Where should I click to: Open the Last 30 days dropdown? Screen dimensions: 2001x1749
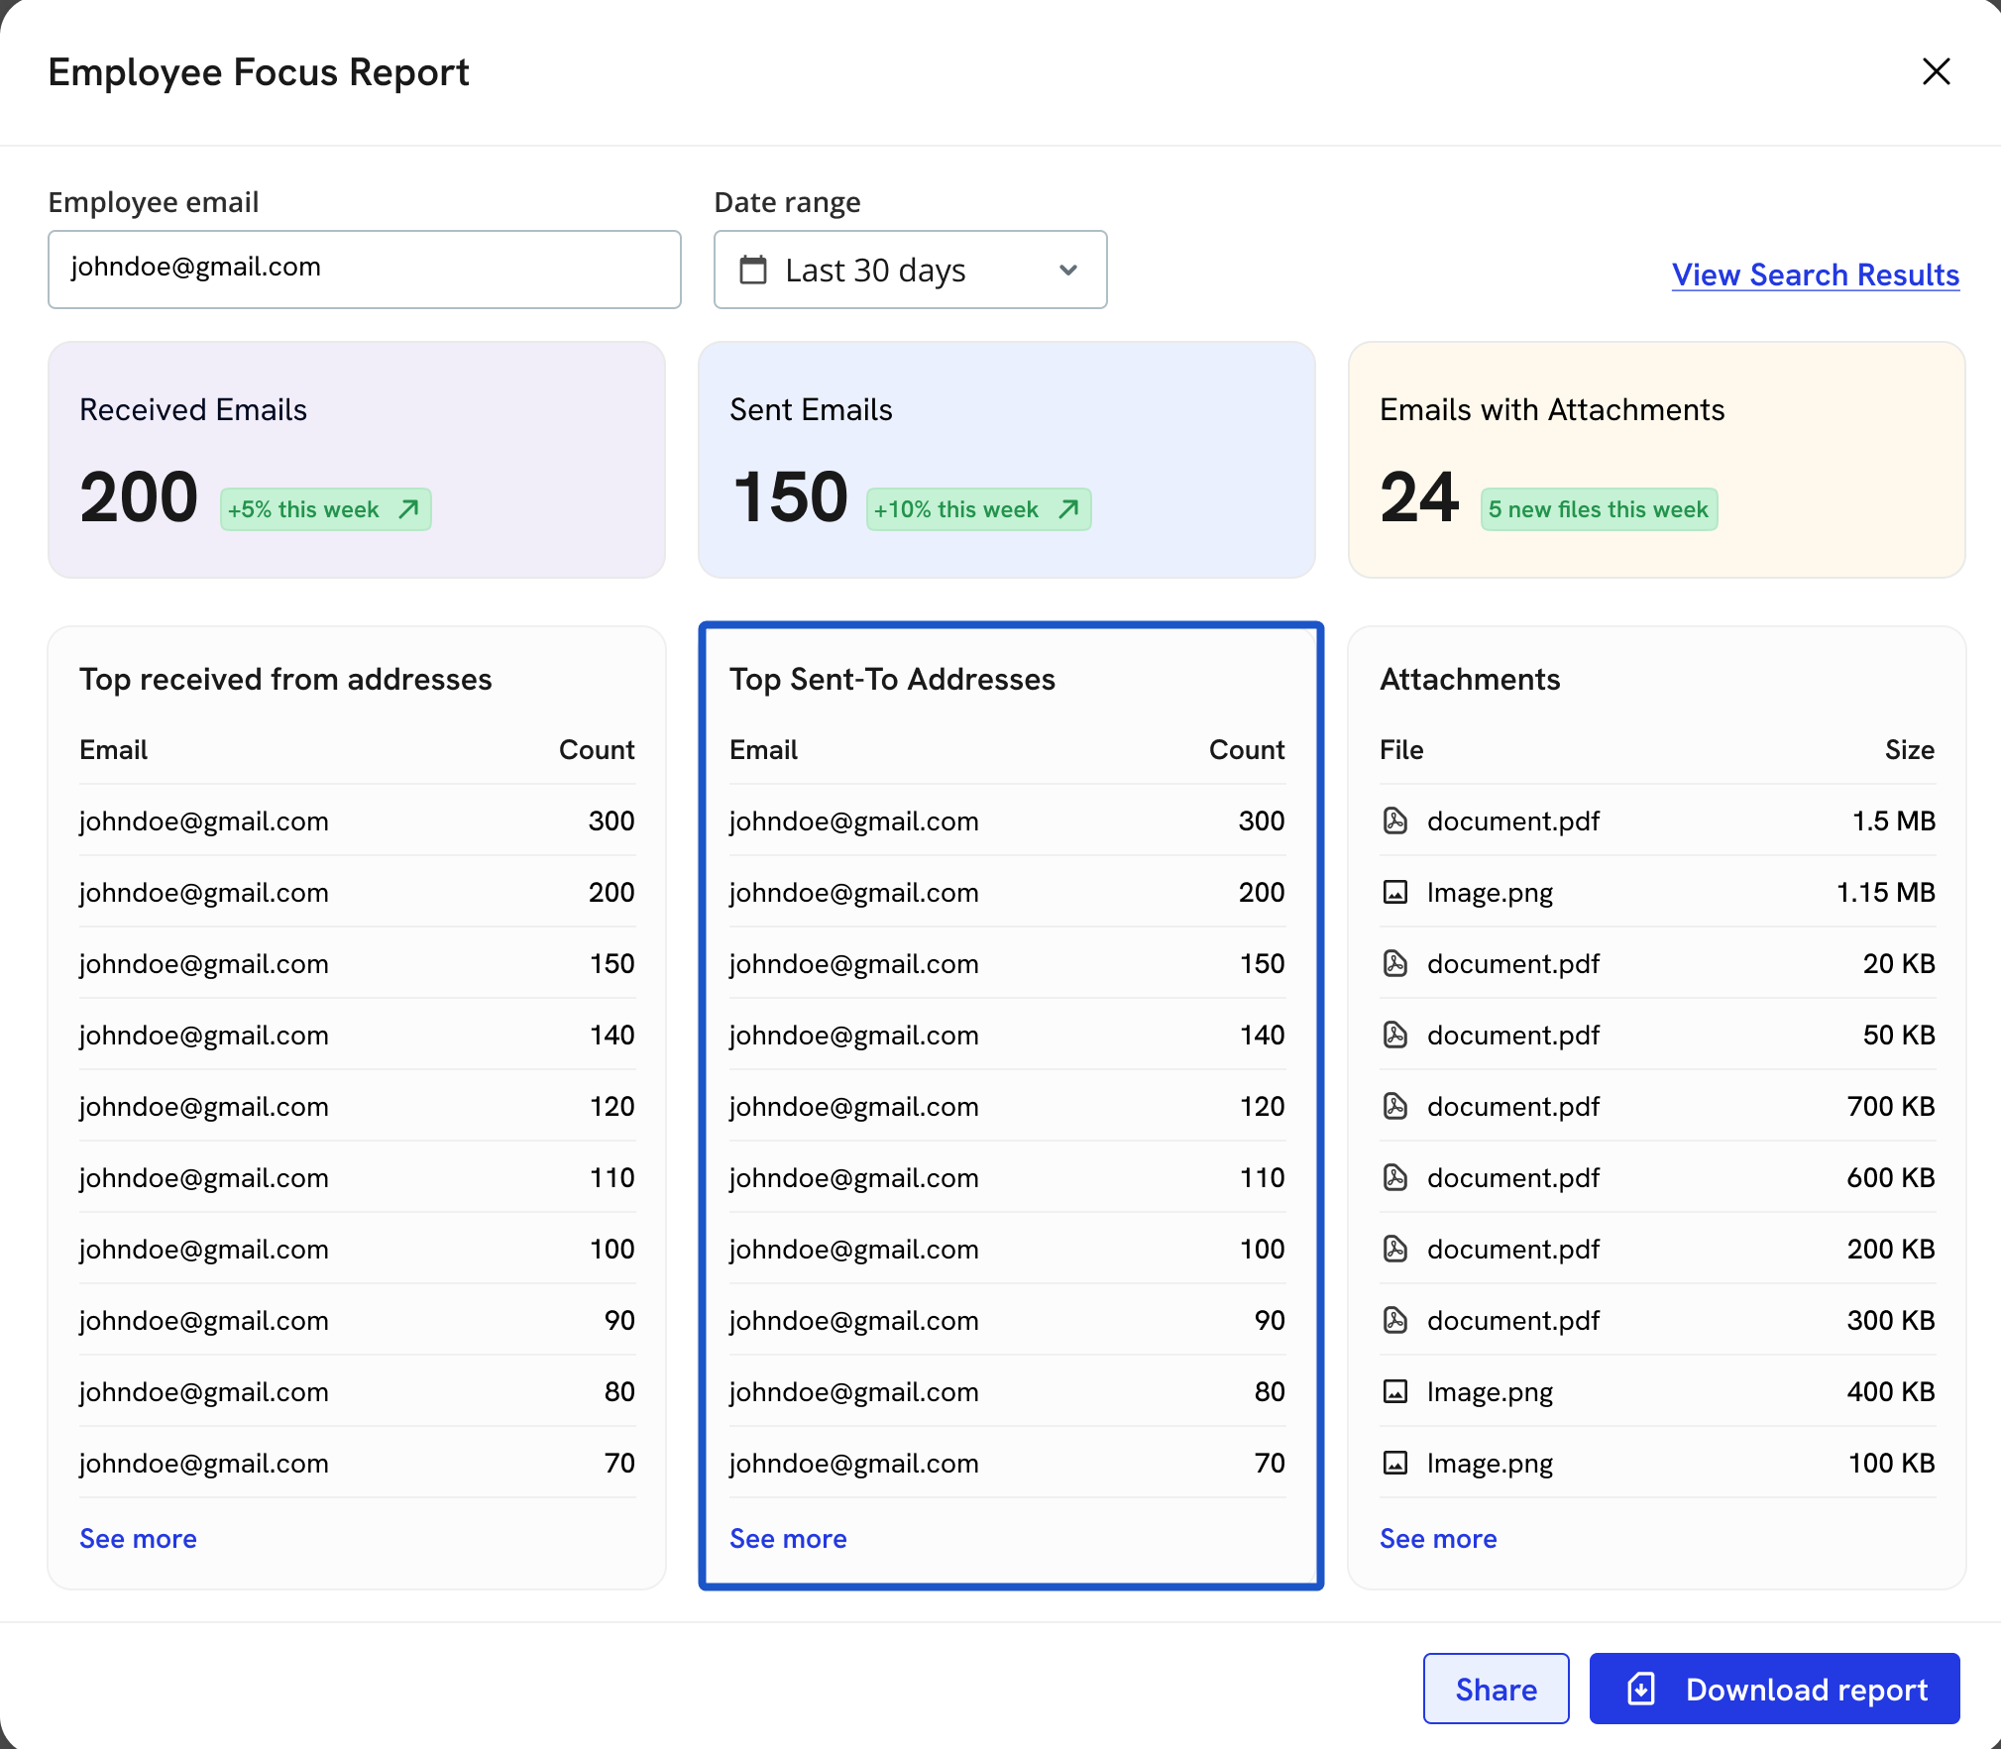909,270
